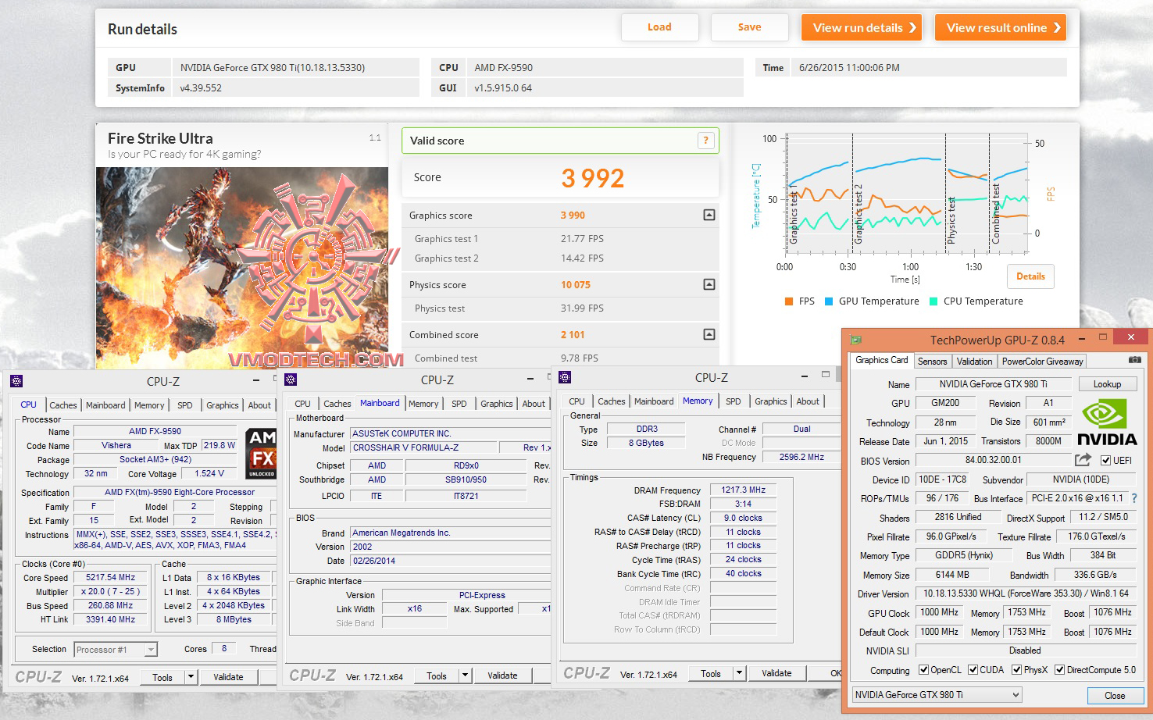Click the Driver Version field in GPU-Z

(1026, 593)
